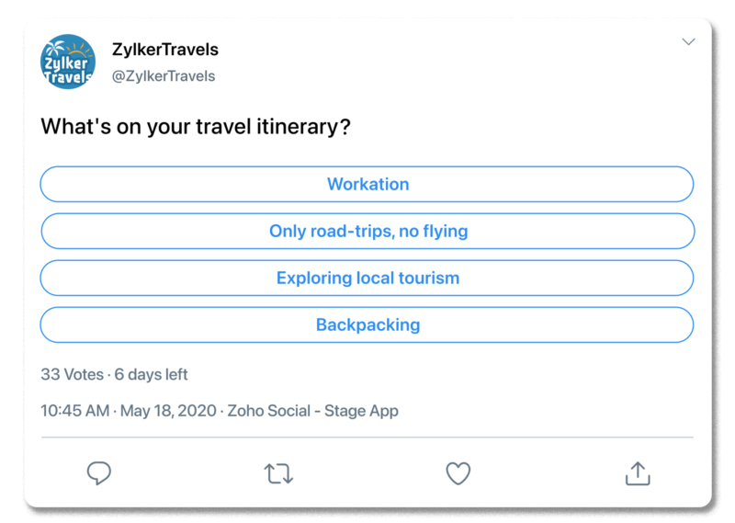
Task: Like the tweet with the heart icon
Action: 458,473
